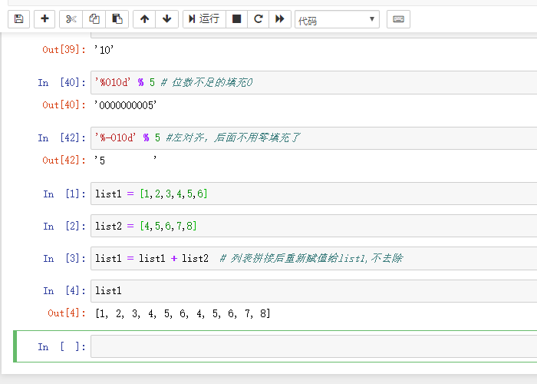
Task: Move selected cell up
Action: pyautogui.click(x=144, y=18)
